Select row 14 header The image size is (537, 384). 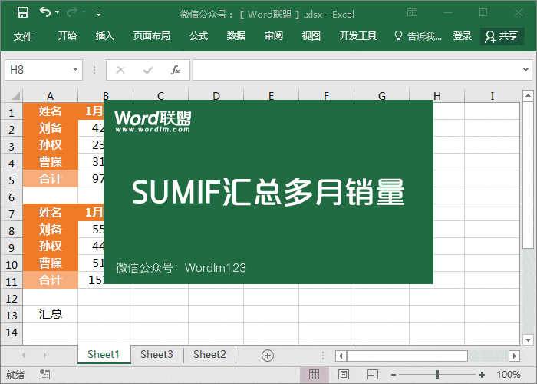tap(12, 333)
